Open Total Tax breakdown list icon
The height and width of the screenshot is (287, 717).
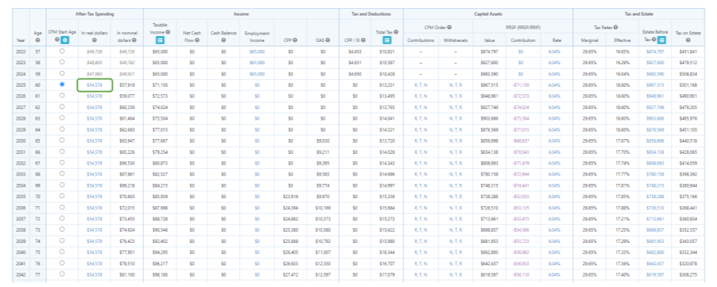tap(387, 40)
